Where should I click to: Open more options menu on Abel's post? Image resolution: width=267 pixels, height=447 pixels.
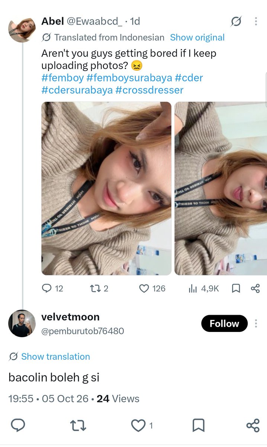256,22
